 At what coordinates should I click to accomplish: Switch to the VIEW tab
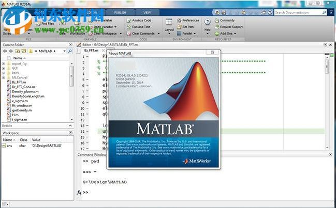[147, 12]
